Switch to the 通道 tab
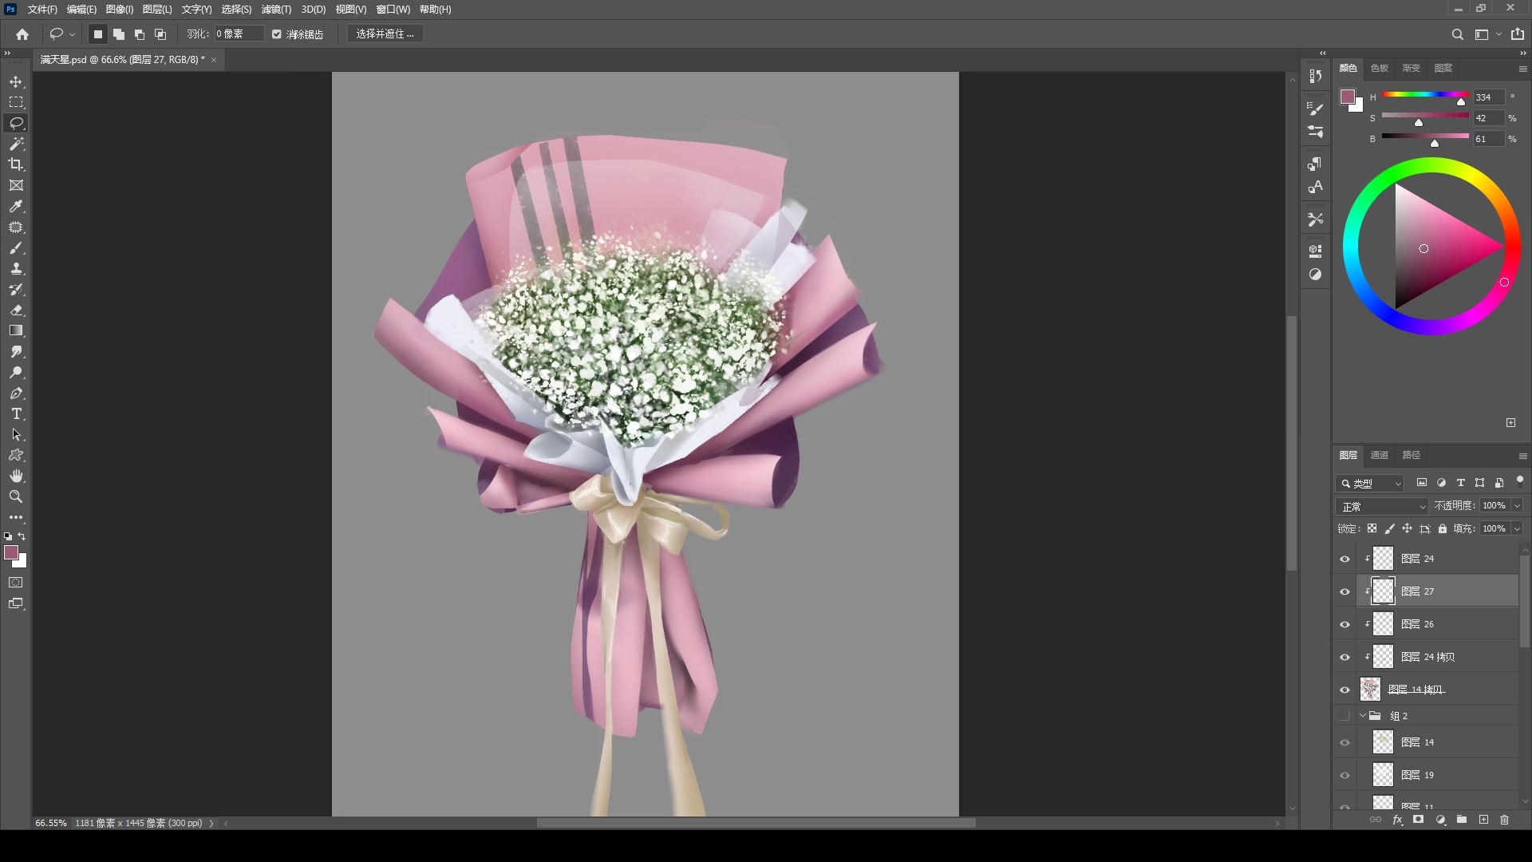The image size is (1532, 862). (x=1380, y=455)
